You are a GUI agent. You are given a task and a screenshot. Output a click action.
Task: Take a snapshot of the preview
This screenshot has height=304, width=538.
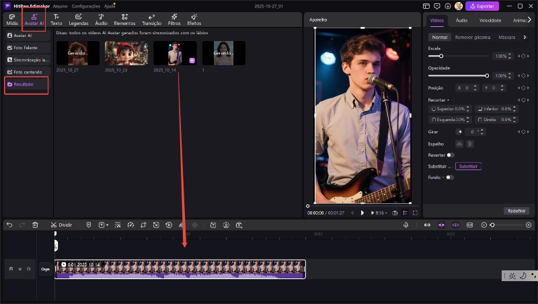[x=395, y=213]
